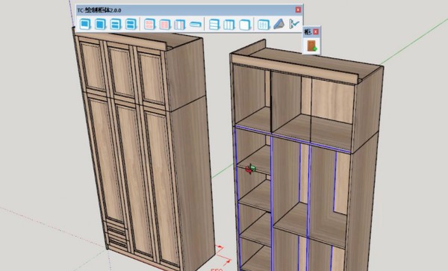
Task: Click the TC-绘制柜体2.0.0 toolbar title
Action: (99, 10)
